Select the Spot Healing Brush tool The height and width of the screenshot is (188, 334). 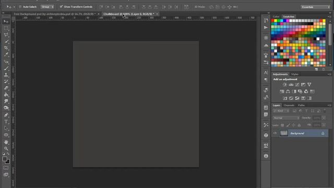(x=6, y=62)
